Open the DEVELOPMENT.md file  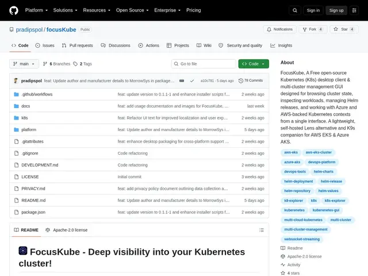click(40, 165)
